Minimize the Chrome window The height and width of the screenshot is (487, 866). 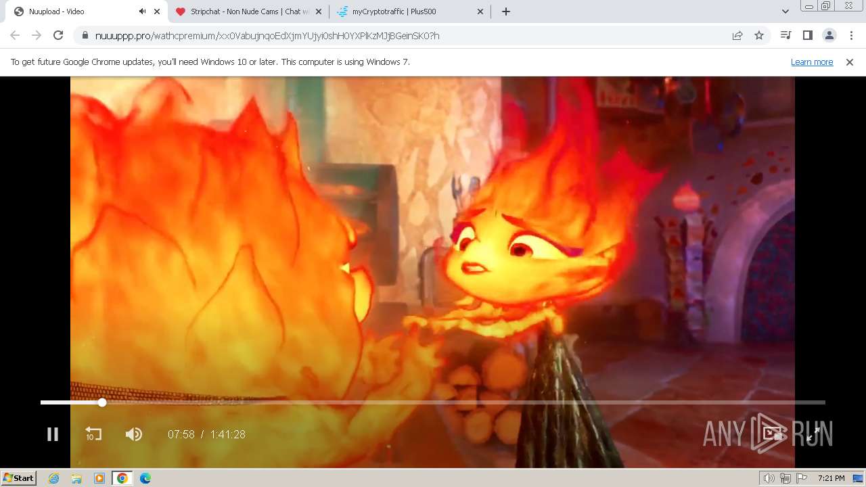[x=809, y=6]
